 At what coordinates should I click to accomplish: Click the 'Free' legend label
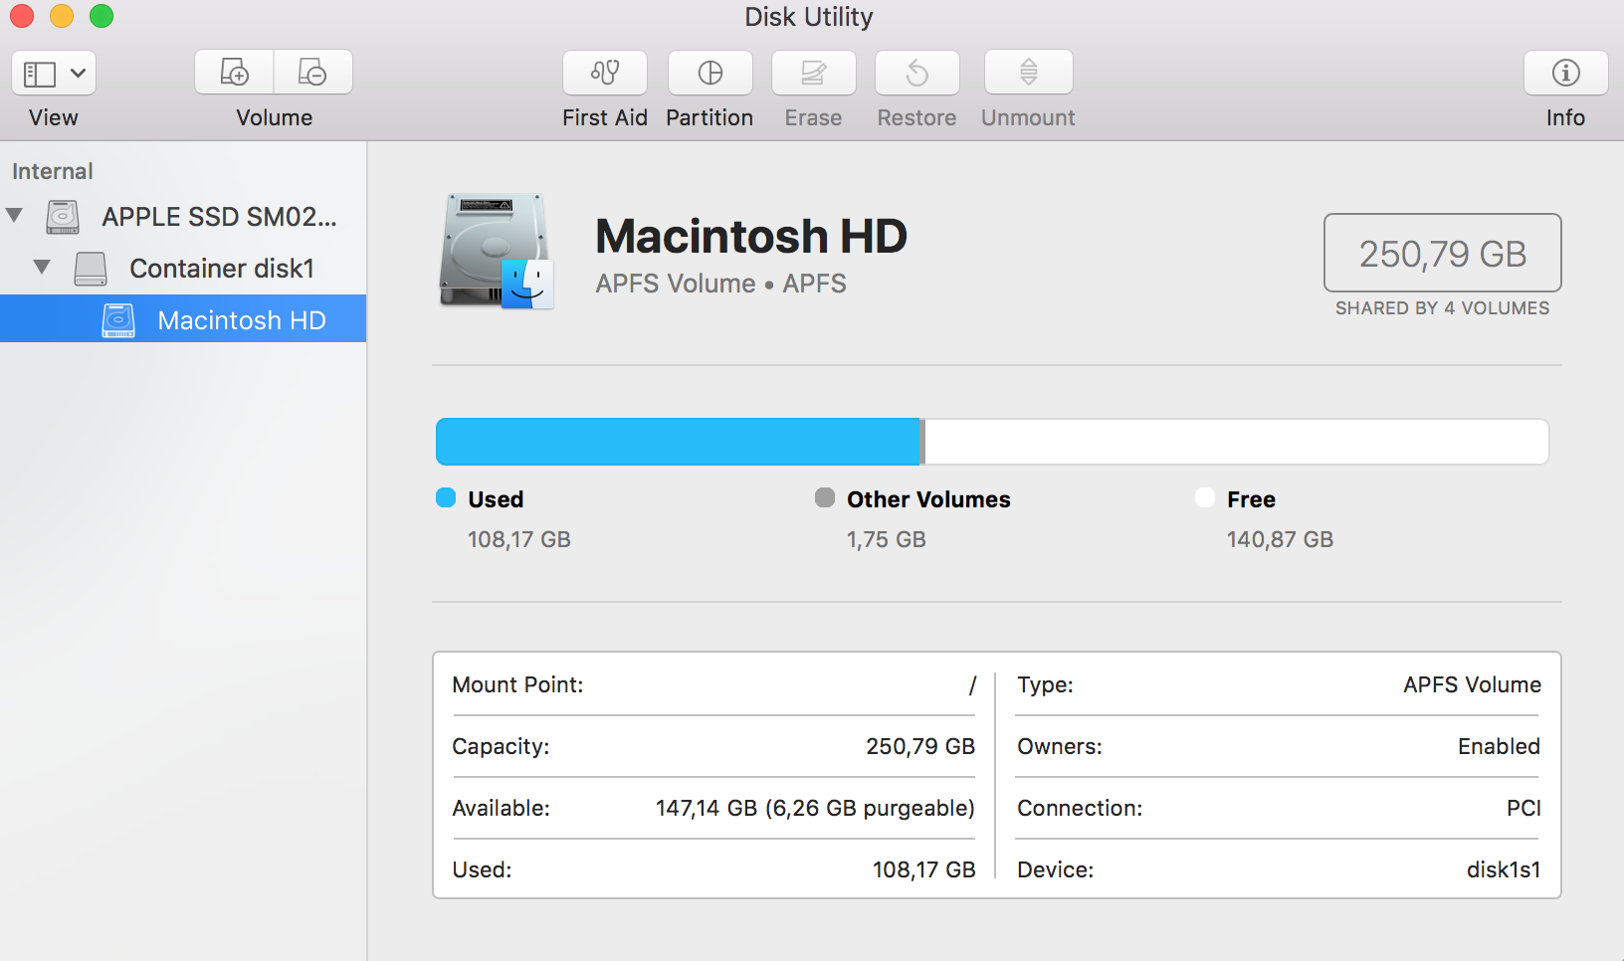coord(1251,499)
